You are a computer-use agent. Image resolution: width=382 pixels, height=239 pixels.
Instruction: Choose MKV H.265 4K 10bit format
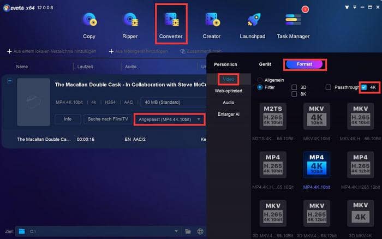pos(360,116)
